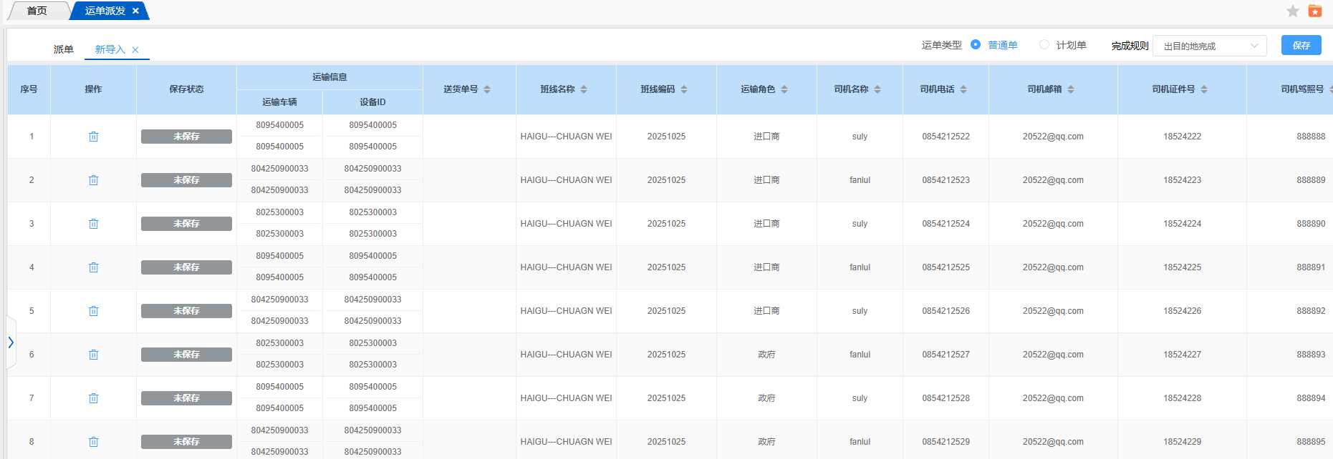Expand the left collapsed side panel

[11, 342]
